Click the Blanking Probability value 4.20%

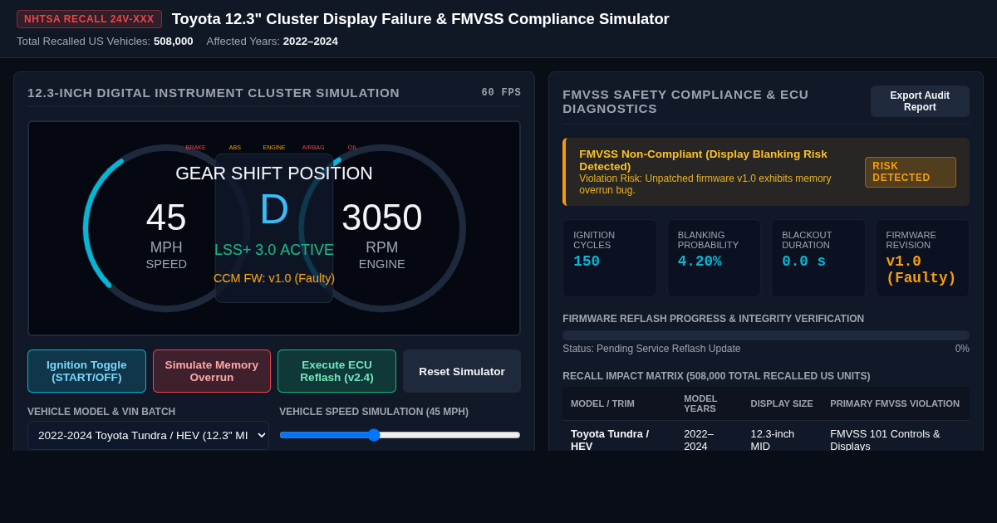[x=700, y=261]
